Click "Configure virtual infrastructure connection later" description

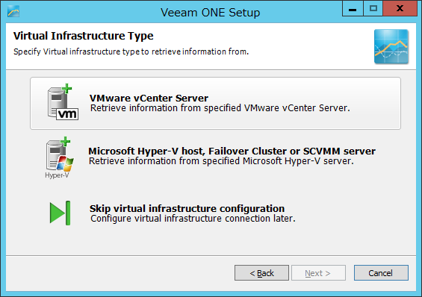pos(193,219)
